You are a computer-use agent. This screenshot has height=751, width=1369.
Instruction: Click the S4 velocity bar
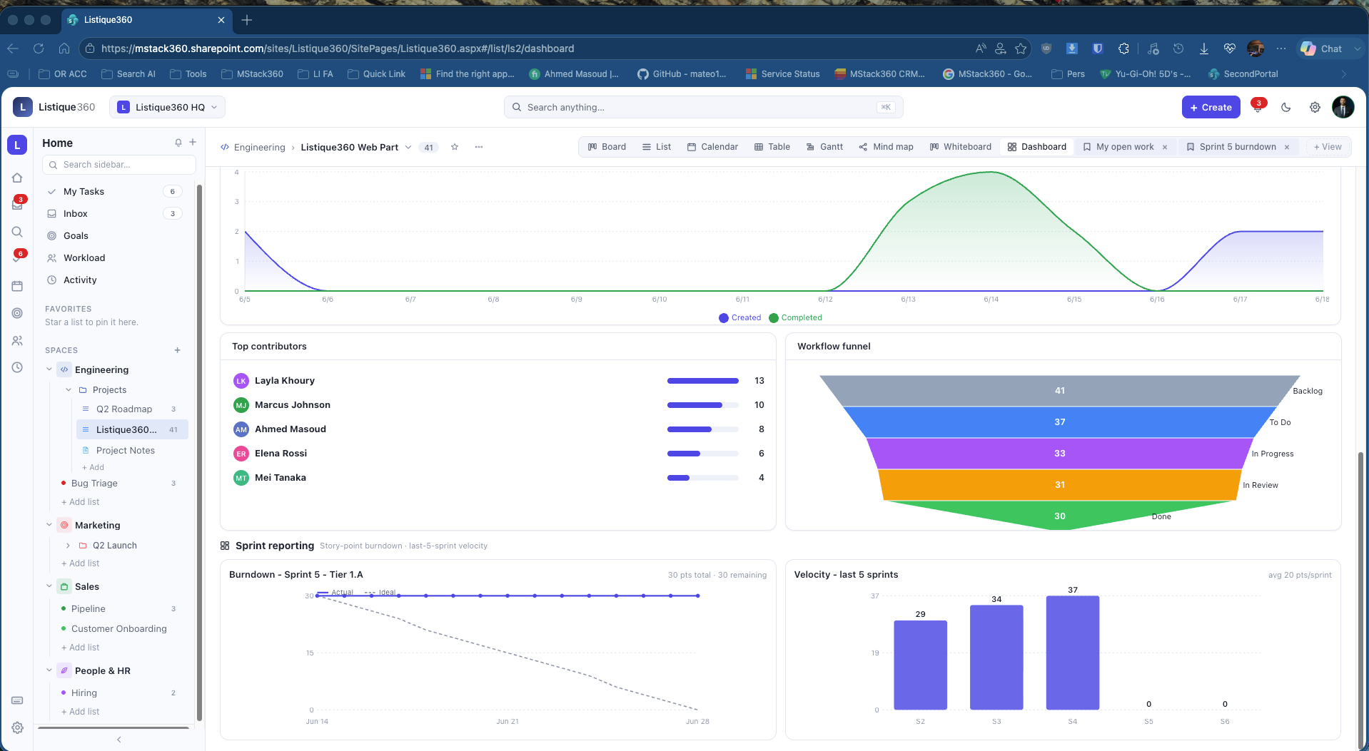[x=1072, y=653]
